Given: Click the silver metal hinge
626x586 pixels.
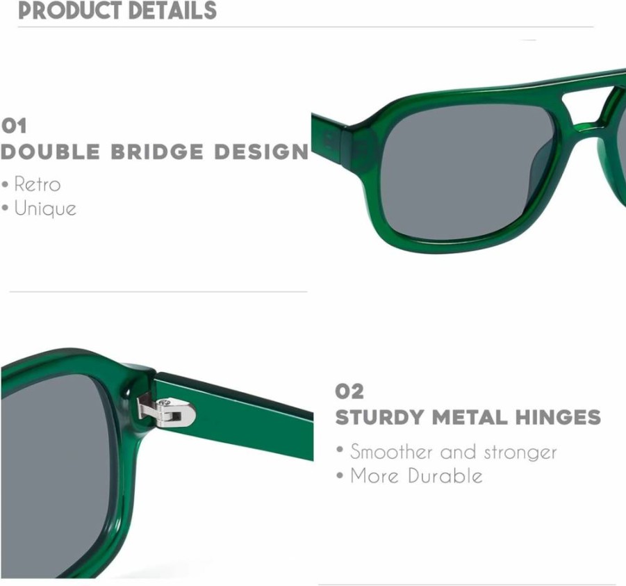Looking at the screenshot, I should coord(167,412).
